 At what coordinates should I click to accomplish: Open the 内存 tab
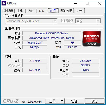click(31, 11)
